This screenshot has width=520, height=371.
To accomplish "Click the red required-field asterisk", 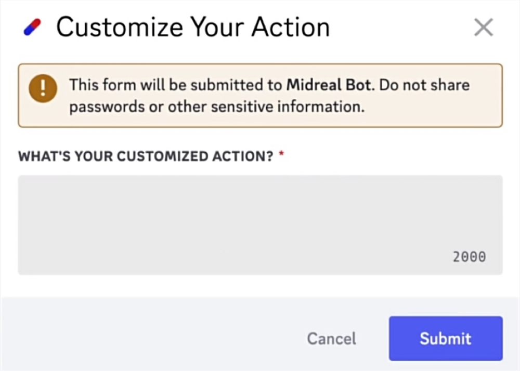I will pyautogui.click(x=281, y=153).
